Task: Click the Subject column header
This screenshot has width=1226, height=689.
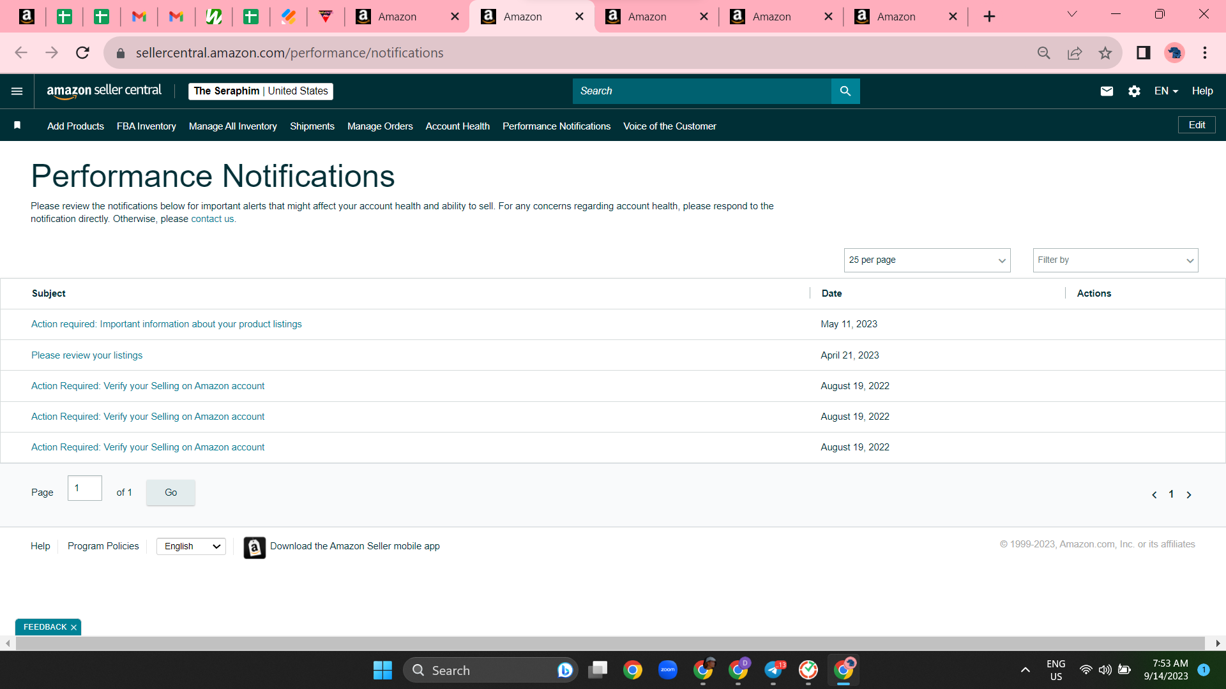Action: [x=49, y=293]
